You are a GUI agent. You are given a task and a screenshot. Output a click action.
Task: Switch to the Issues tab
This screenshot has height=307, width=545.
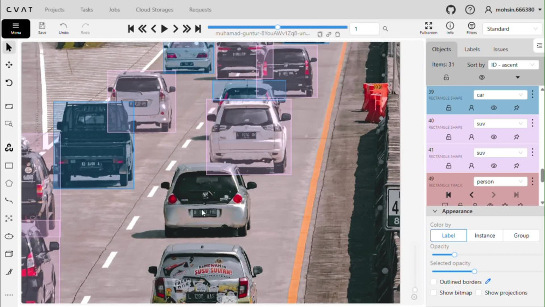(500, 50)
